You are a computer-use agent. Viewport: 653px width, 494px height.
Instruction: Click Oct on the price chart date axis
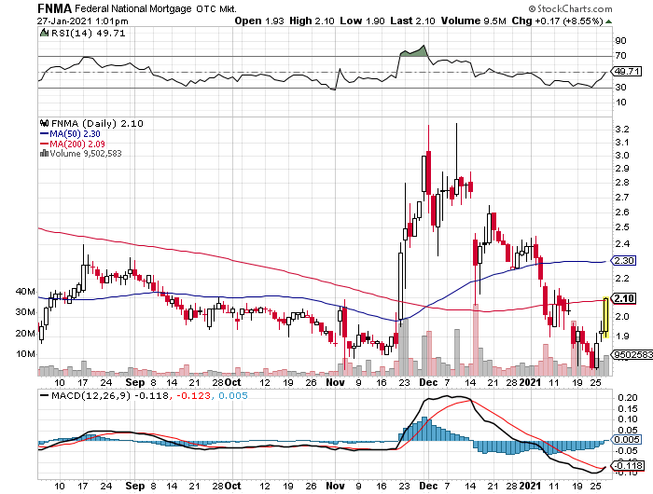pos(233,382)
